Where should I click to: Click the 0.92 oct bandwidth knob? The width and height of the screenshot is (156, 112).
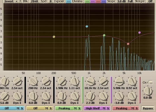pos(132,81)
